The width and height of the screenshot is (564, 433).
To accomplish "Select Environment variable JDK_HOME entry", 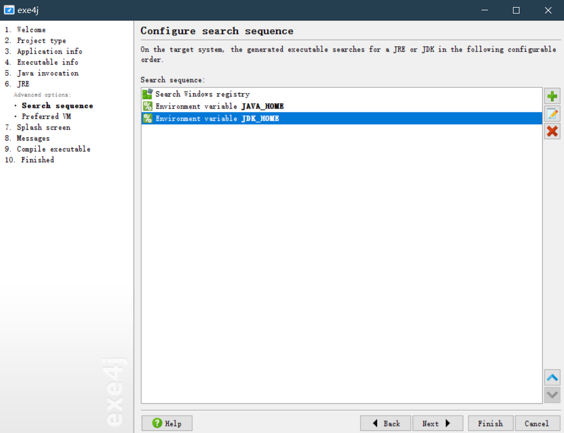I will click(x=341, y=118).
